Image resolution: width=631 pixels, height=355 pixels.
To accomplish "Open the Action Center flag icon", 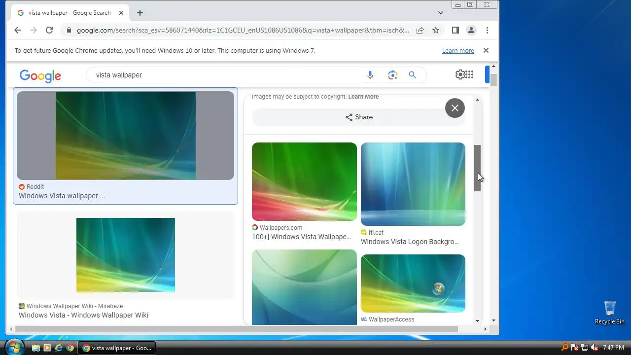I will point(575,348).
